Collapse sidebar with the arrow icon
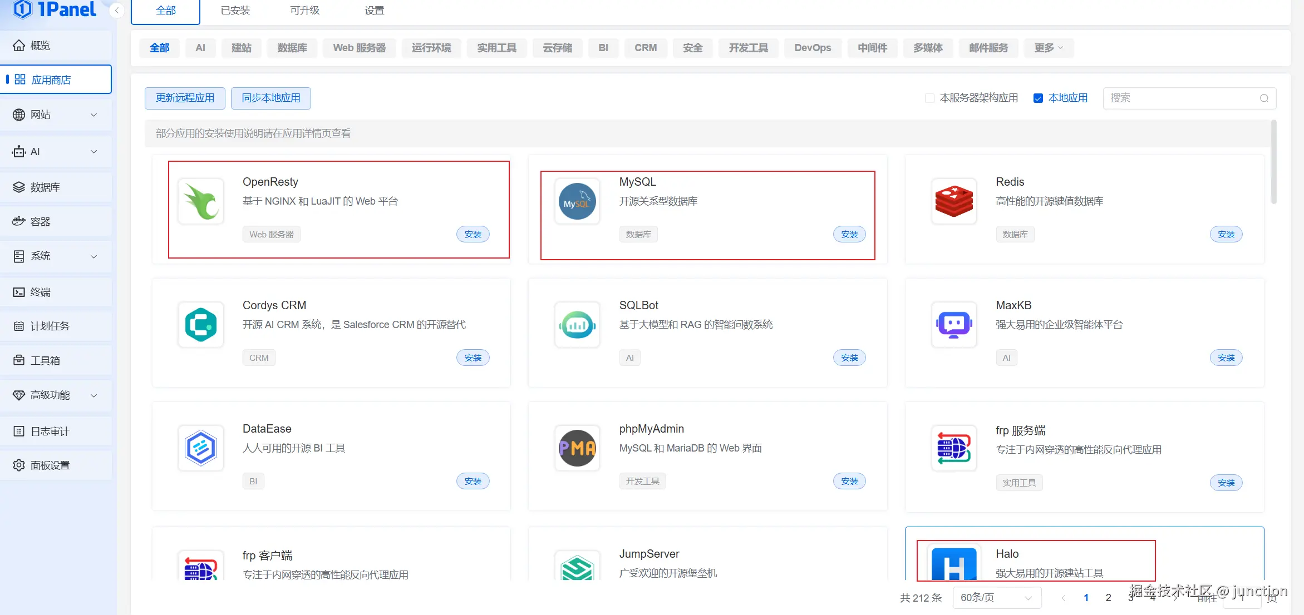The height and width of the screenshot is (615, 1304). click(117, 10)
